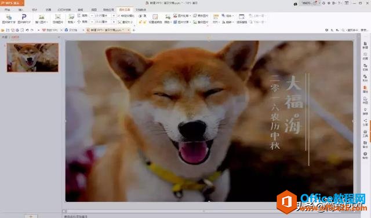This screenshot has height=218, width=371.
Task: Click the undo arrow icon
Action: coord(27,30)
